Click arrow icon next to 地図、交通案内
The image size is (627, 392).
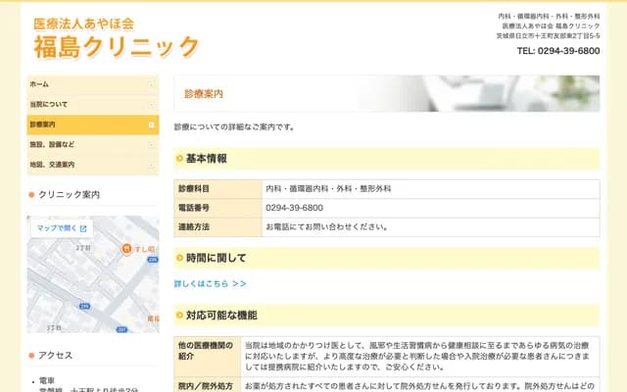[151, 165]
